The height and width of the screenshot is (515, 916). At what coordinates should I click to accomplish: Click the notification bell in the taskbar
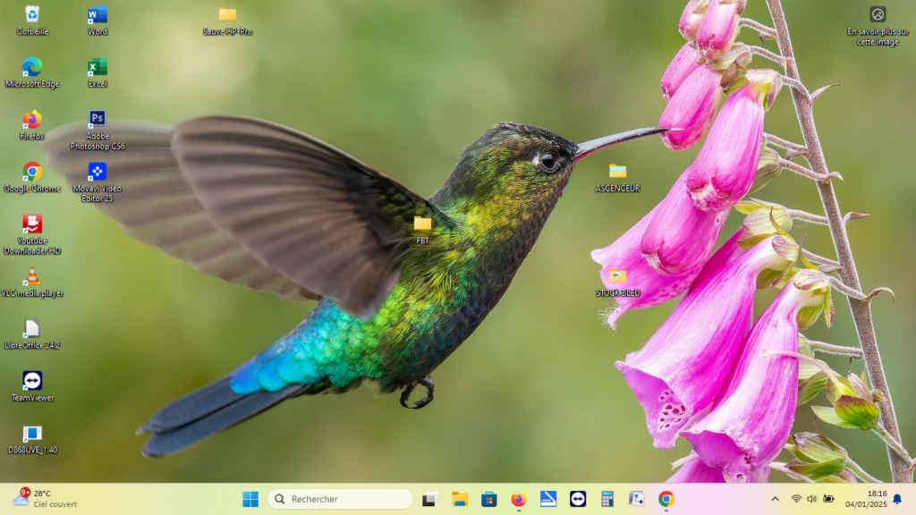pos(897,499)
